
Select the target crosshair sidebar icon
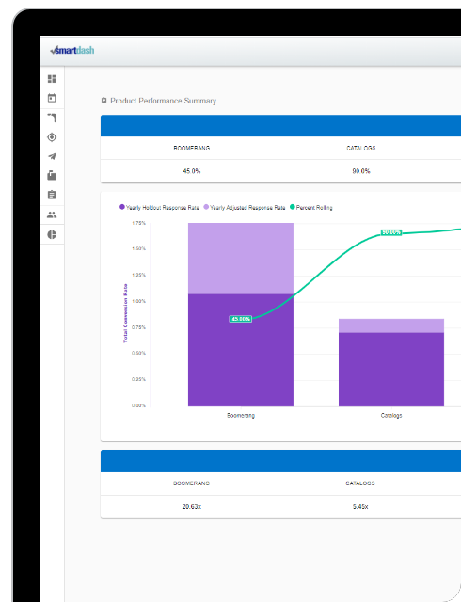pyautogui.click(x=52, y=137)
